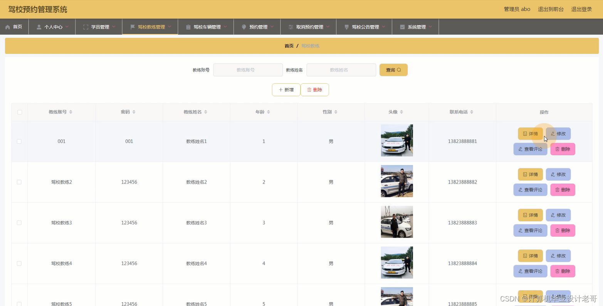This screenshot has height=306, width=603.
Task: Click the 首页 breadcrumb link
Action: point(289,46)
